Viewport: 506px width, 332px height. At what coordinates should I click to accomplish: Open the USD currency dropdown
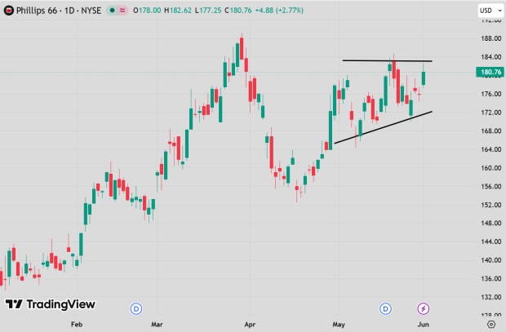coord(490,11)
